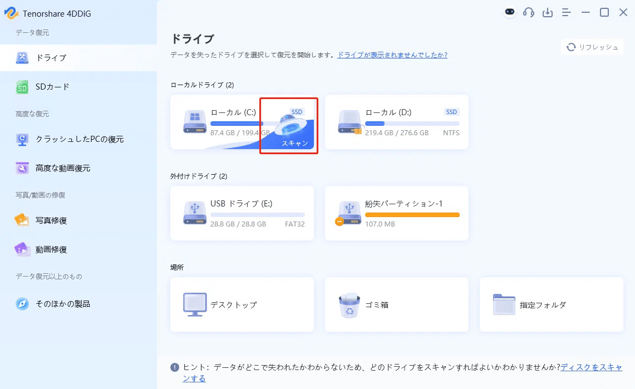The width and height of the screenshot is (635, 389).
Task: Select the 動画修復 video repair icon
Action: pyautogui.click(x=22, y=249)
